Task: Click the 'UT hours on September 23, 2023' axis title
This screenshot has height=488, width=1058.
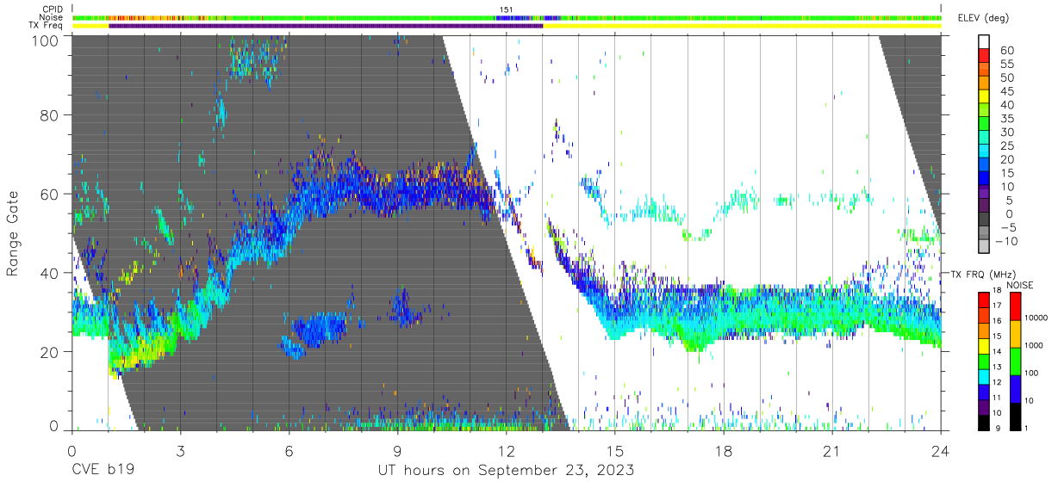Action: point(506,471)
